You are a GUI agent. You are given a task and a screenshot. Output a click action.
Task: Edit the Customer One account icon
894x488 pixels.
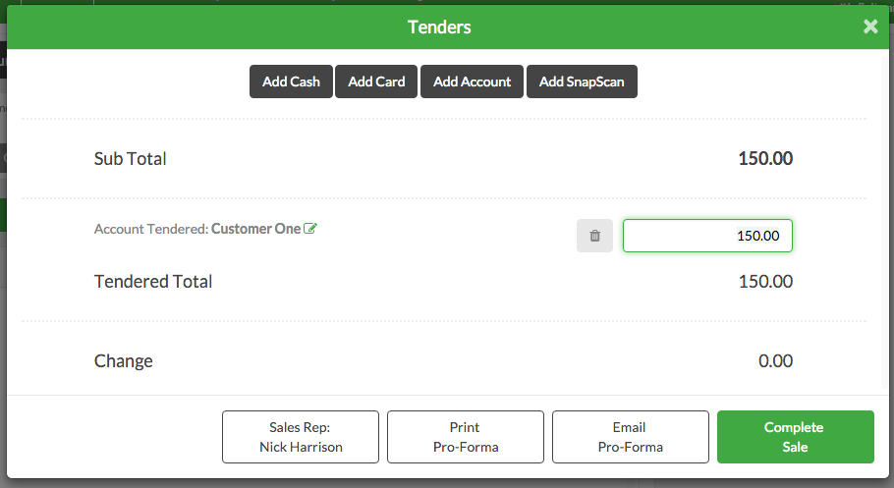(x=310, y=229)
